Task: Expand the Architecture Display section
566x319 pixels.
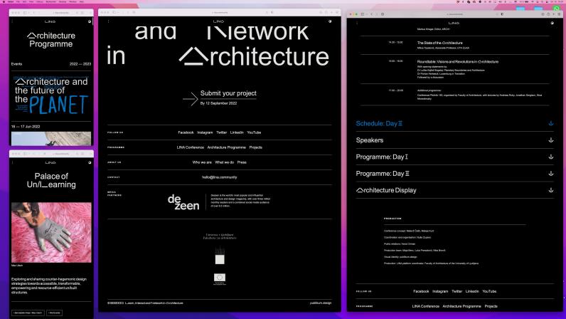Action: coord(454,190)
